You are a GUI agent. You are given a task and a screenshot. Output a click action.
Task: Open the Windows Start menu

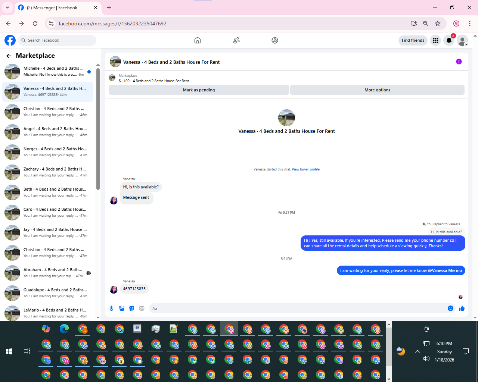click(9, 351)
